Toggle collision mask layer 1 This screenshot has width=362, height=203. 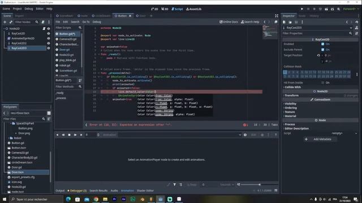coord(285,72)
